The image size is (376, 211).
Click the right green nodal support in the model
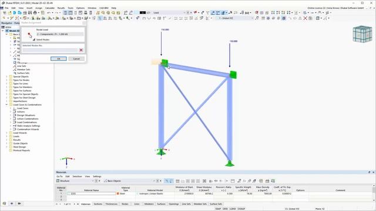pyautogui.click(x=230, y=164)
